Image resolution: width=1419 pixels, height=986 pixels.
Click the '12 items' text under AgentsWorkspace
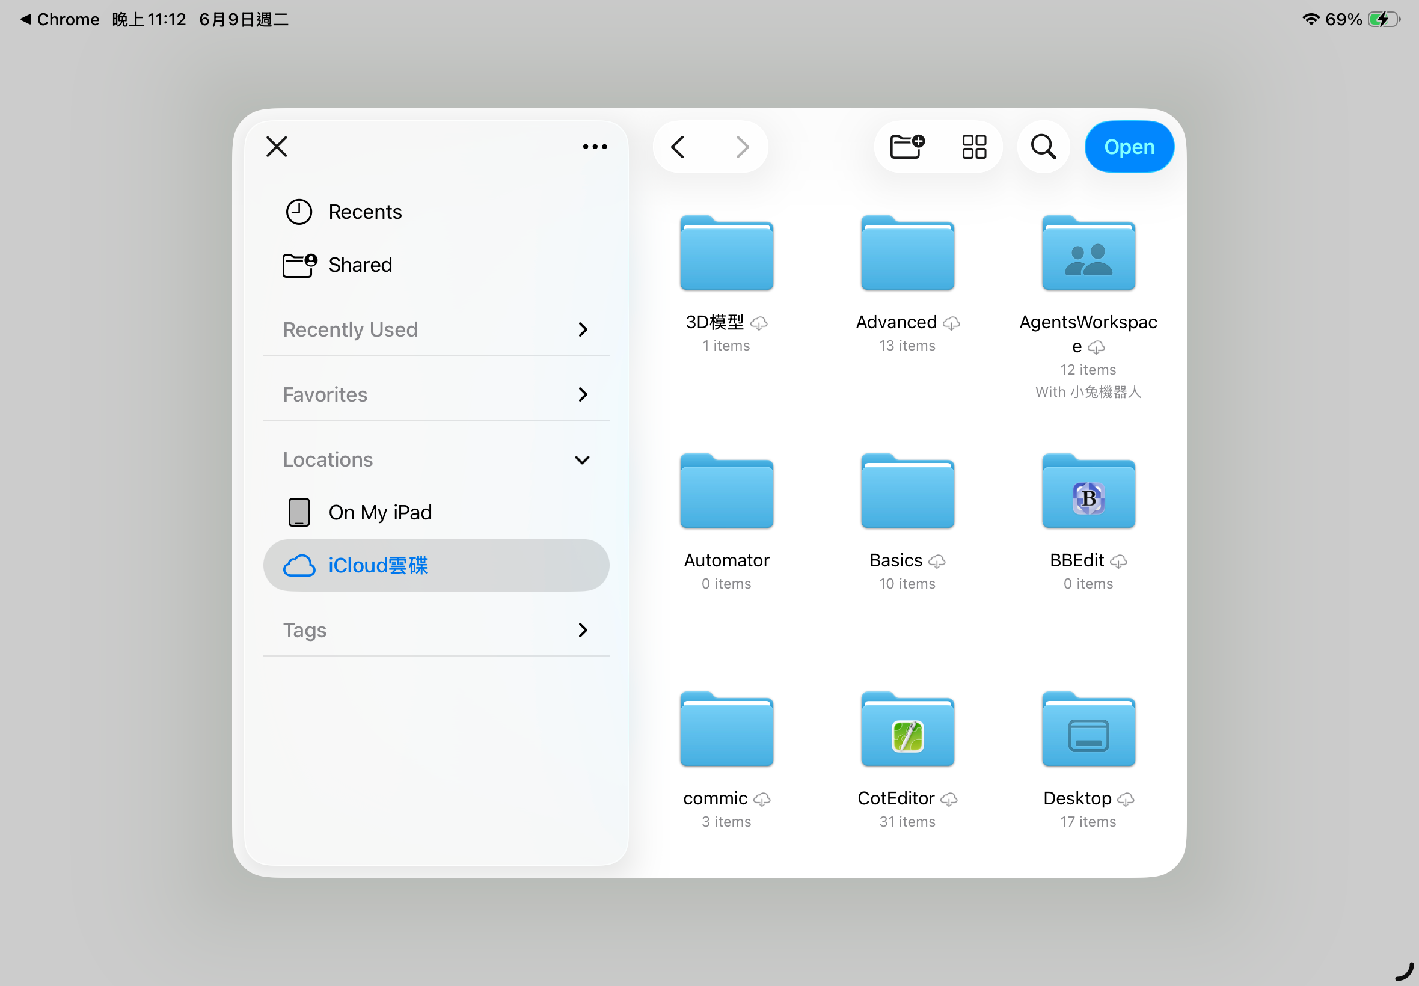point(1088,369)
